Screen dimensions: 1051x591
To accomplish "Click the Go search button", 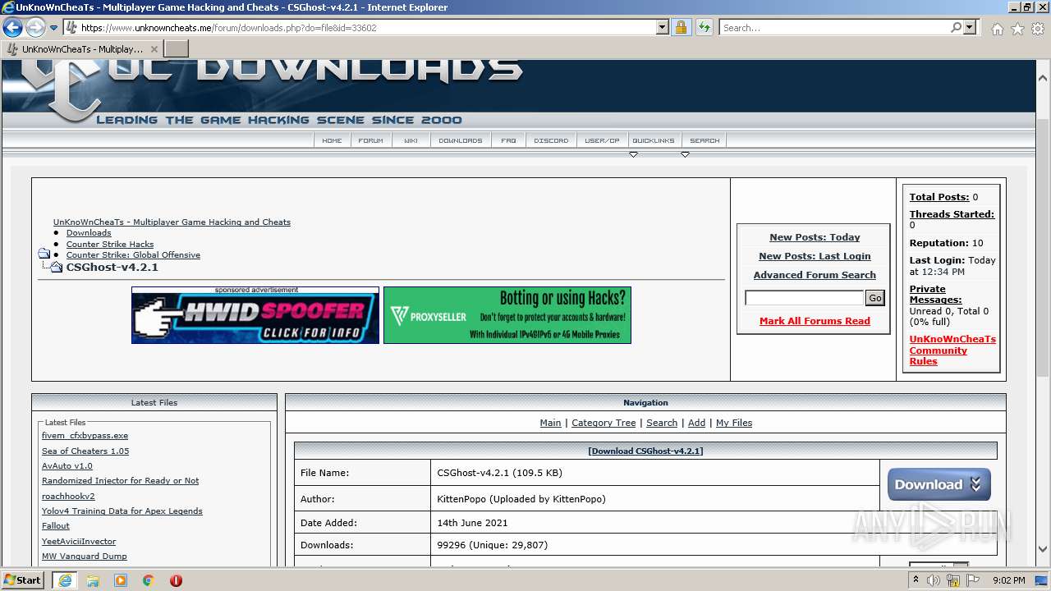I will coord(875,298).
